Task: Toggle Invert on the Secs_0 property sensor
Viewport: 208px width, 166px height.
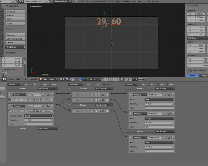Action: click(x=47, y=111)
